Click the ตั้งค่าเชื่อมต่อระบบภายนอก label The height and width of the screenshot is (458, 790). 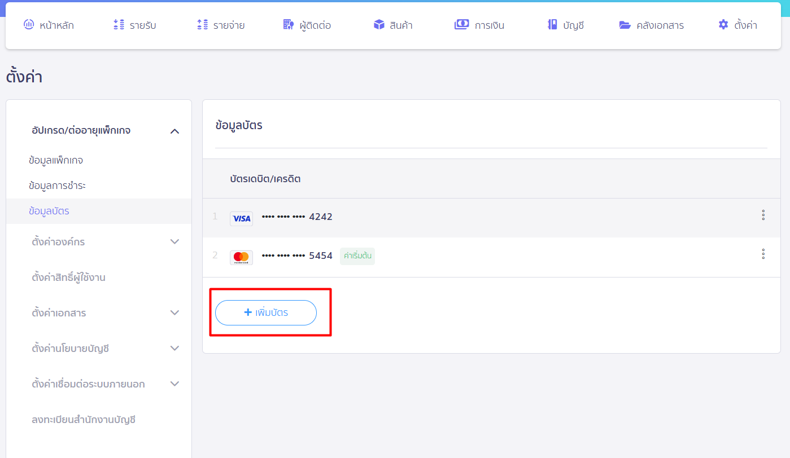point(89,384)
